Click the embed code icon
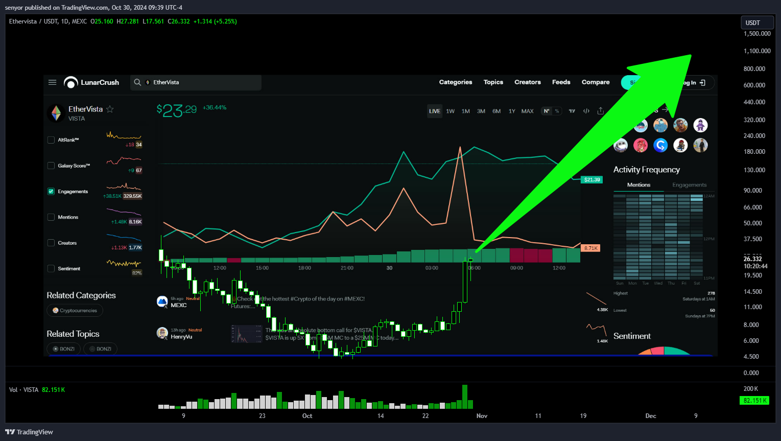This screenshot has height=441, width=781. click(586, 111)
